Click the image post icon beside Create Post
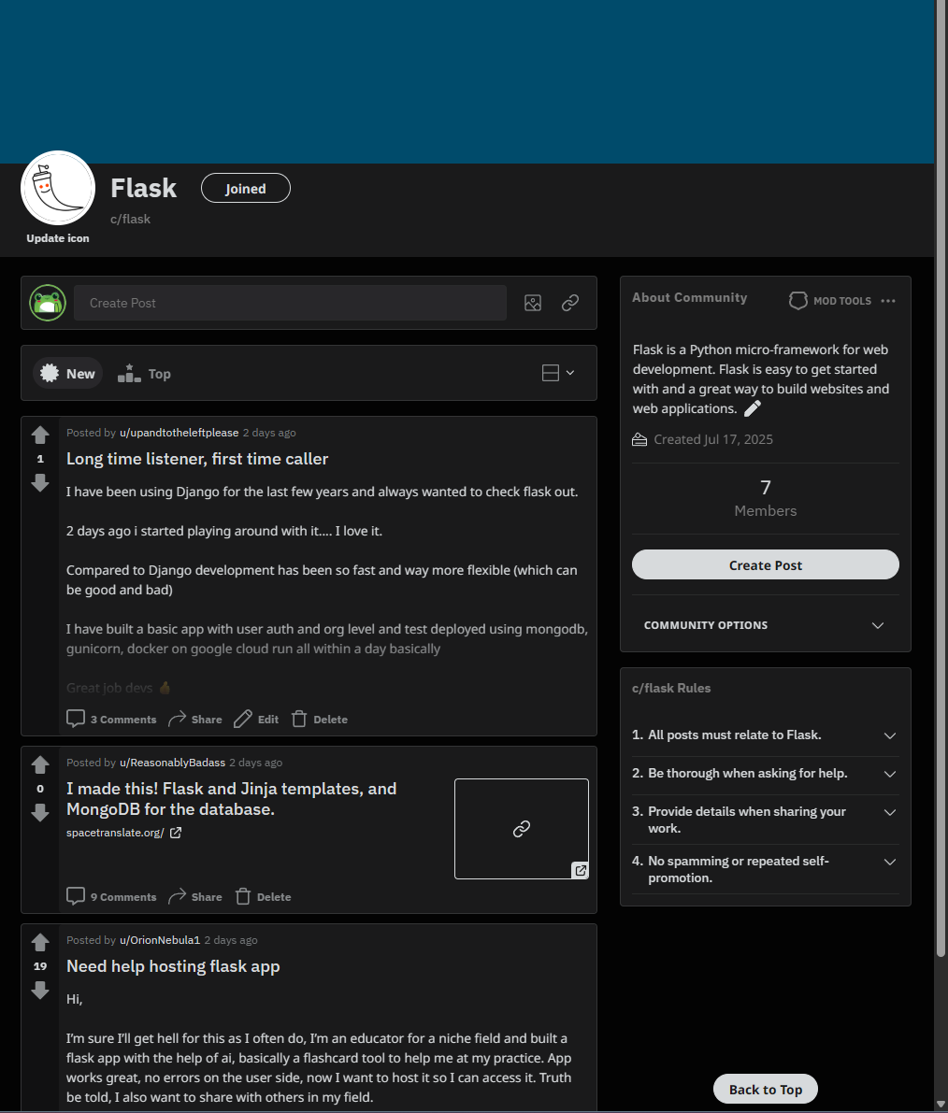Viewport: 948px width, 1113px height. click(x=533, y=303)
